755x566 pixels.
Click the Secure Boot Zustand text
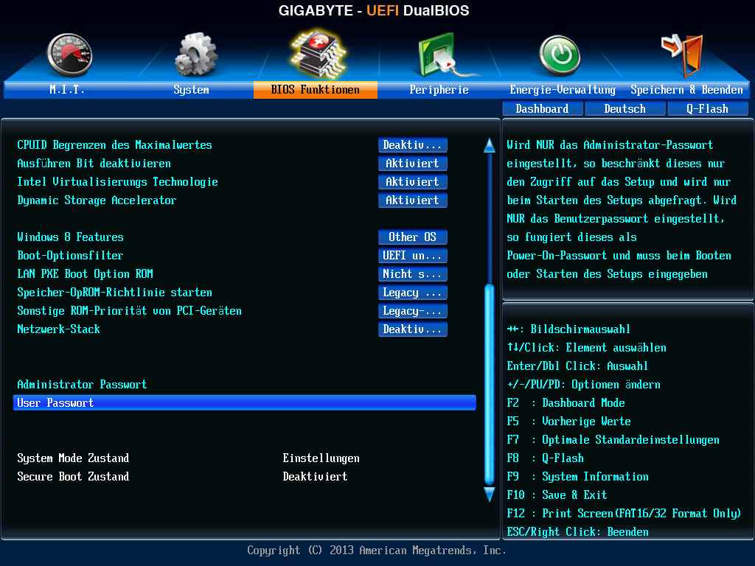pyautogui.click(x=73, y=477)
